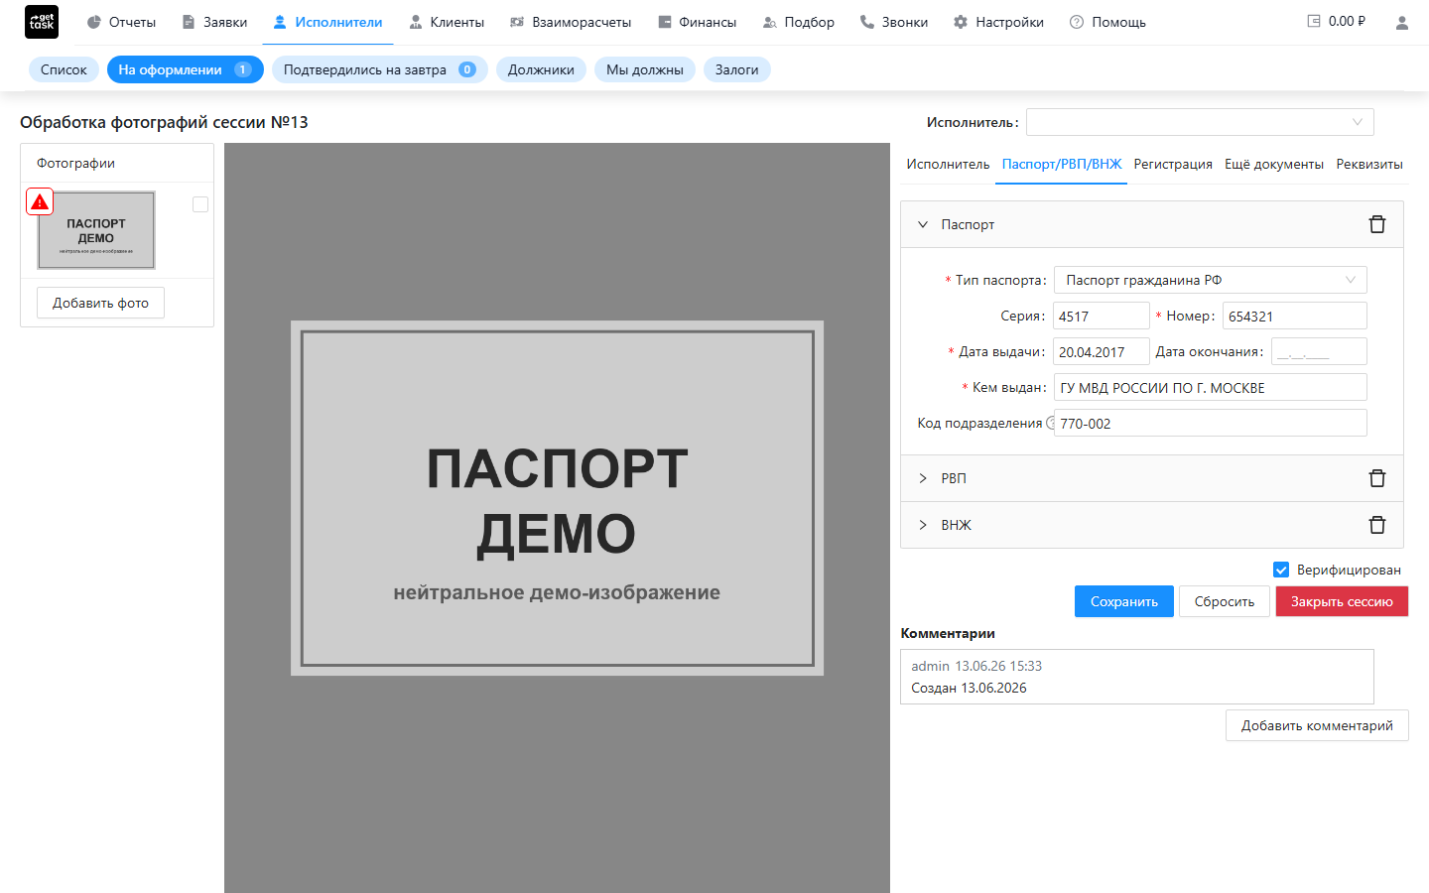Open the Реквизиты tab
Viewport: 1429px width, 893px height.
[1369, 164]
